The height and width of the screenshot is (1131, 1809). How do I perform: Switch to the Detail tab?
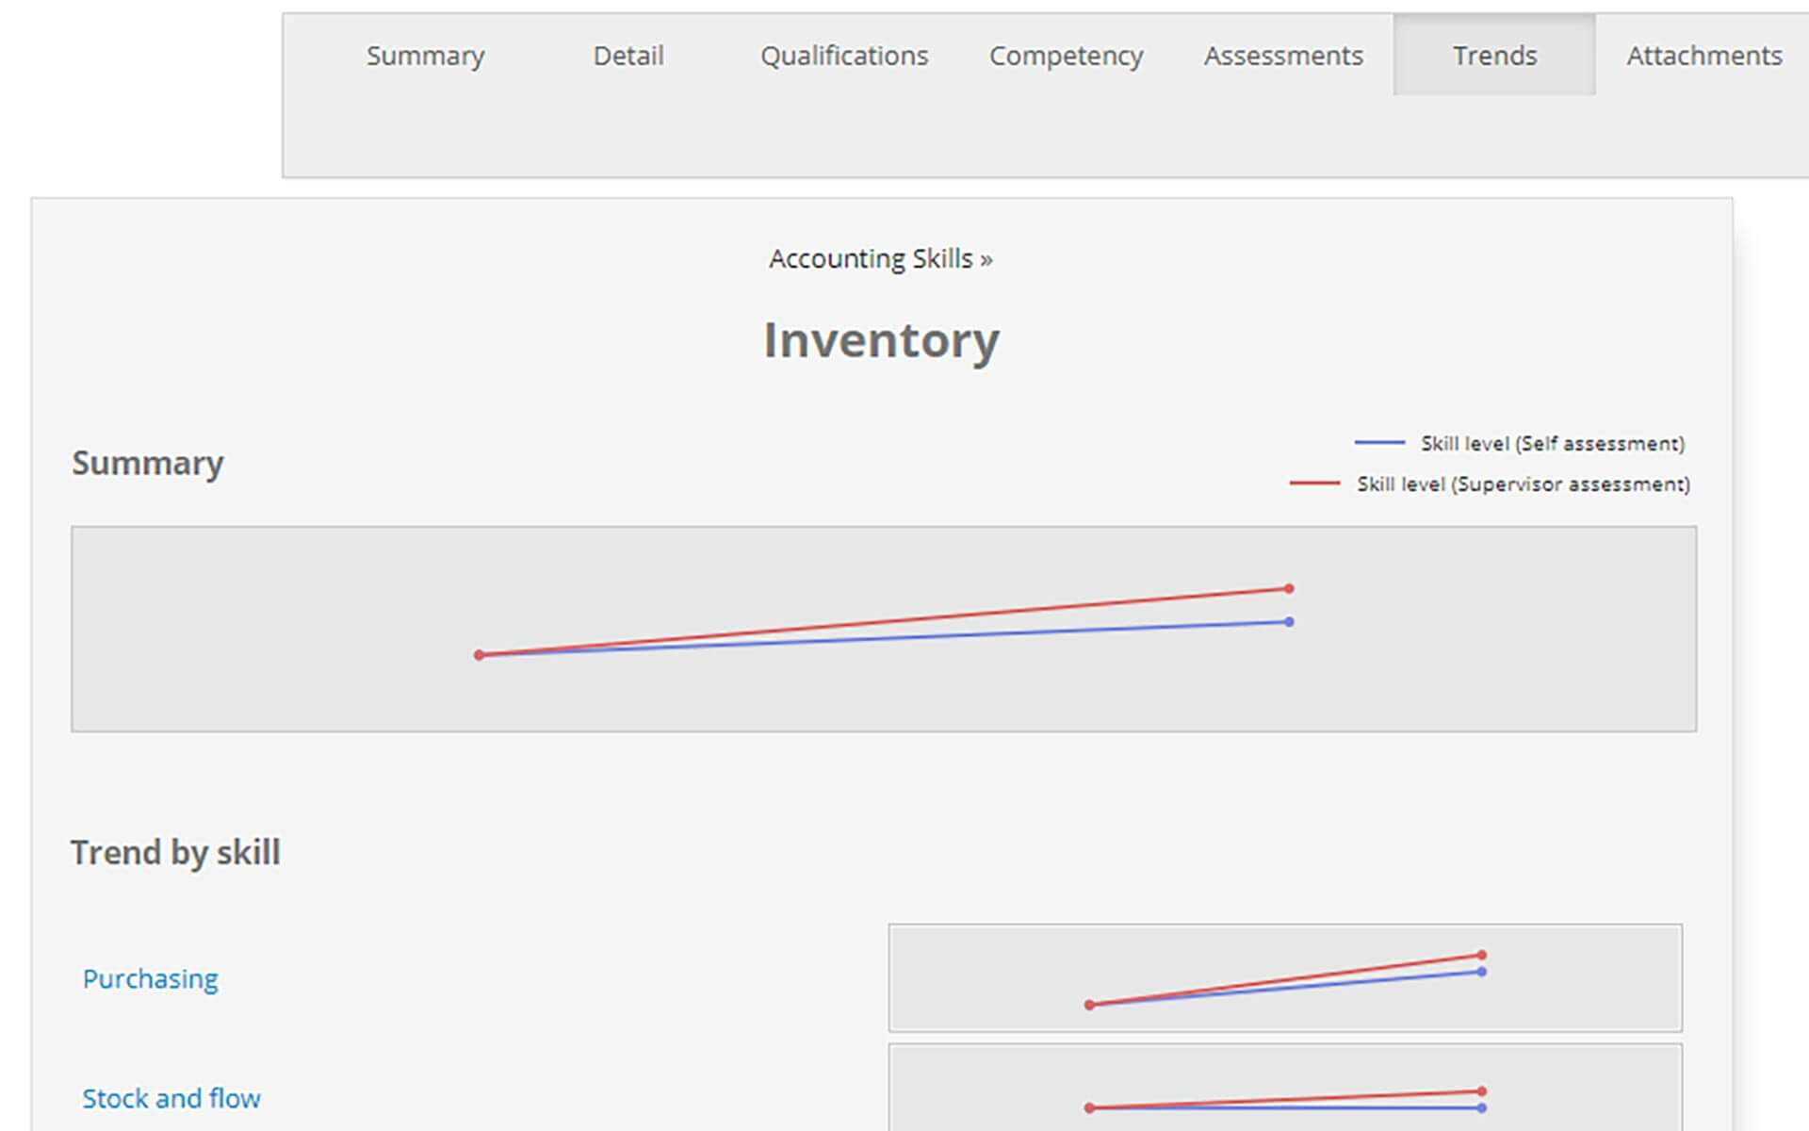click(628, 56)
